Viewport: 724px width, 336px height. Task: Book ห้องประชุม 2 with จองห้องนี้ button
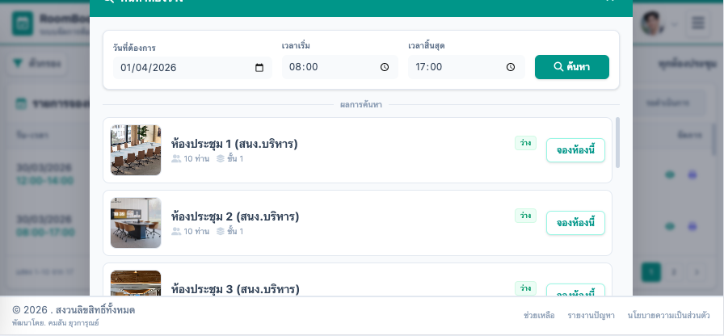[575, 223]
